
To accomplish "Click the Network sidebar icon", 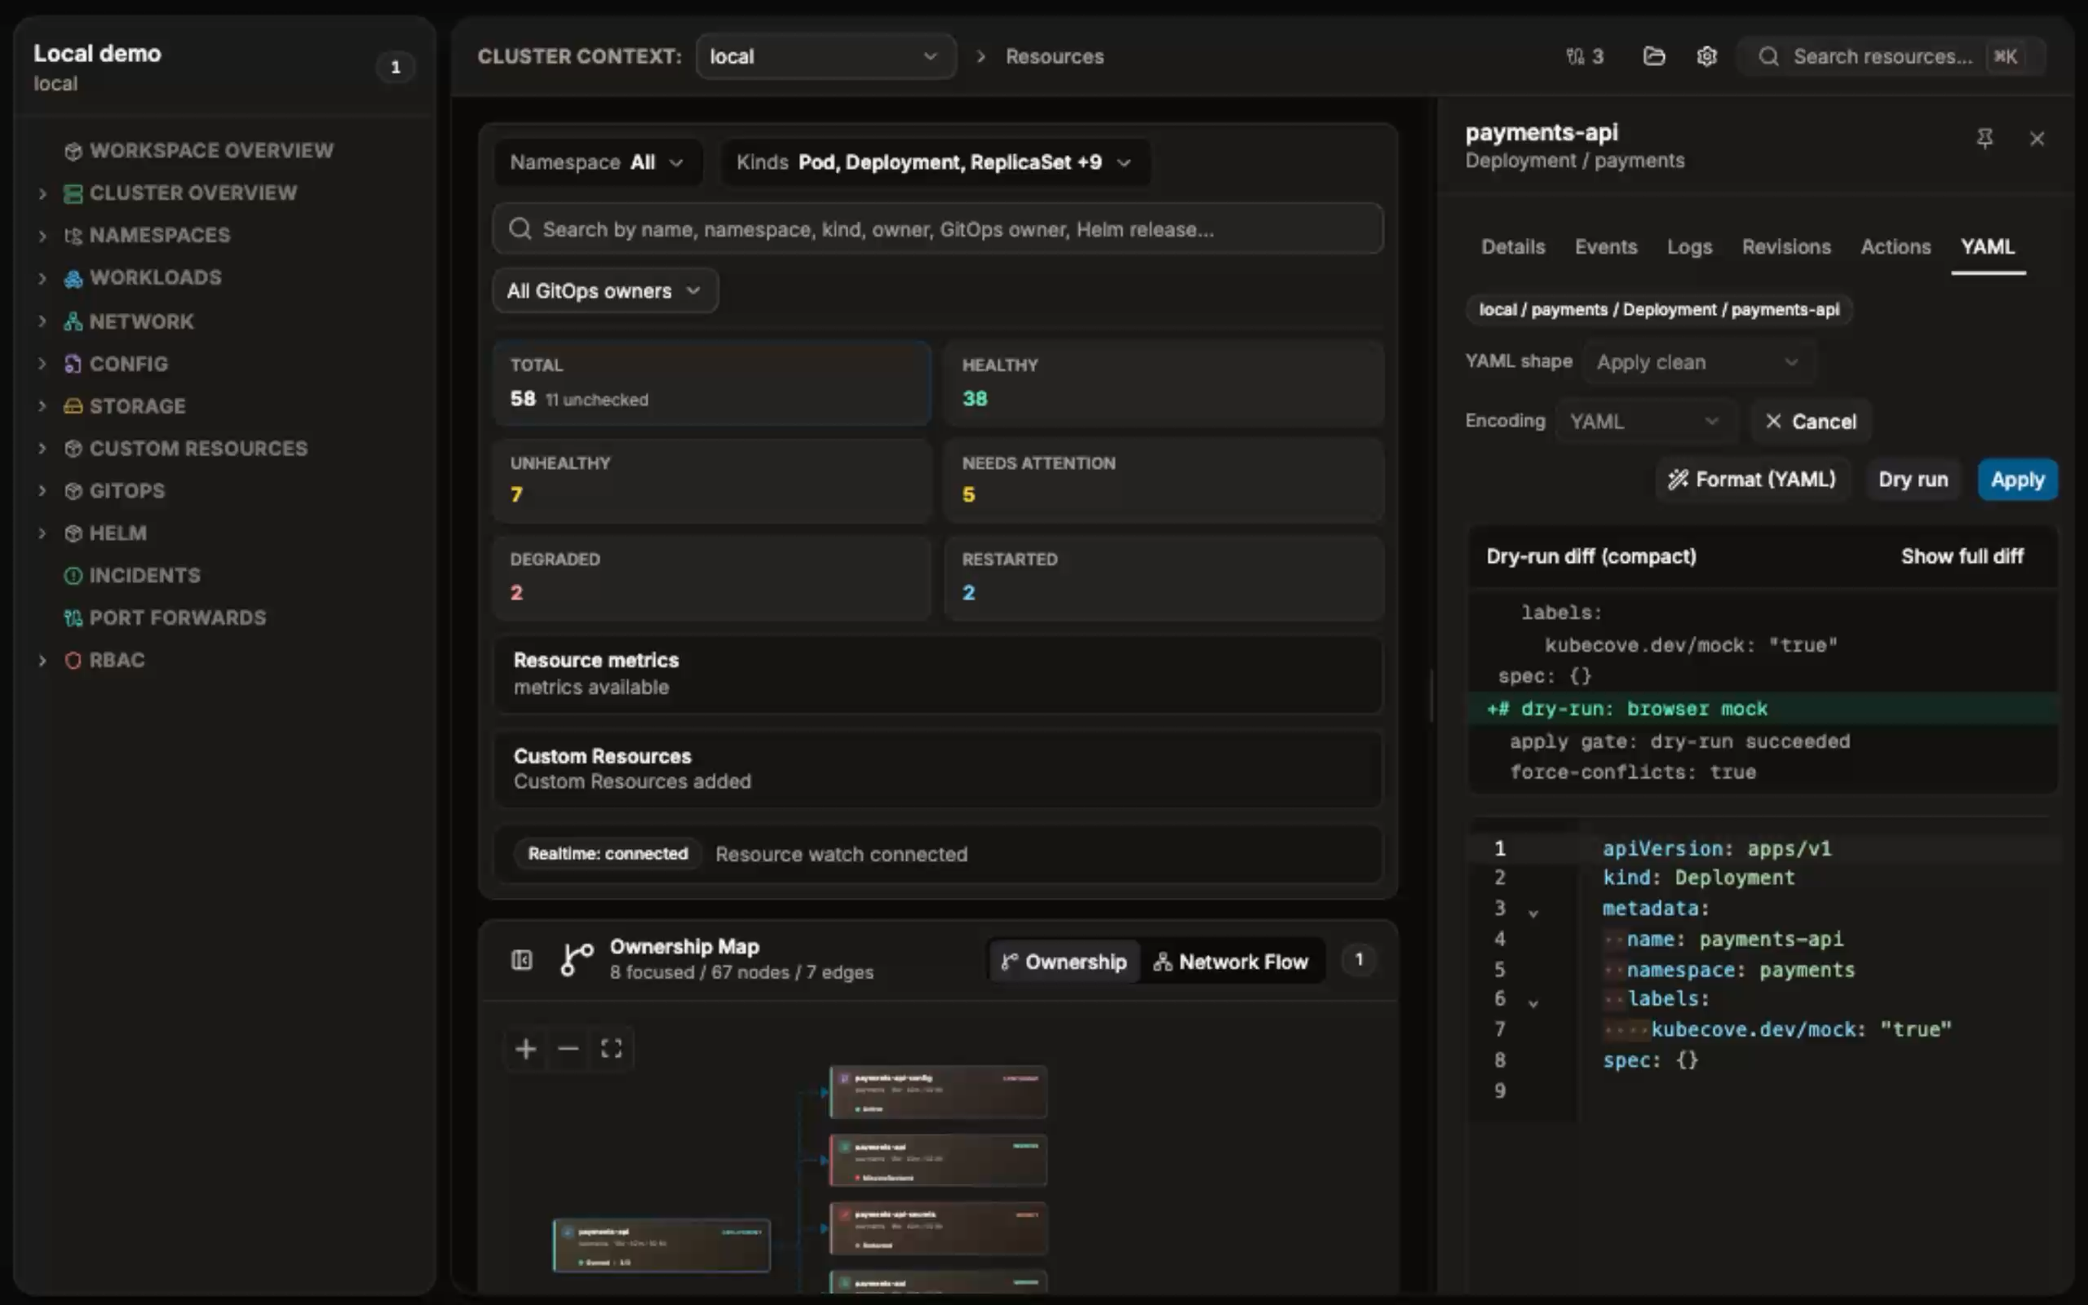I will tap(73, 321).
